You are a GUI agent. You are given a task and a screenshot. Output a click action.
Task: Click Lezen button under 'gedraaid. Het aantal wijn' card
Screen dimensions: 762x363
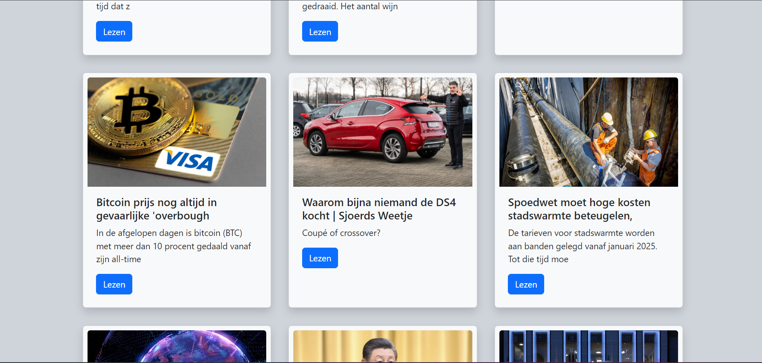tap(320, 31)
